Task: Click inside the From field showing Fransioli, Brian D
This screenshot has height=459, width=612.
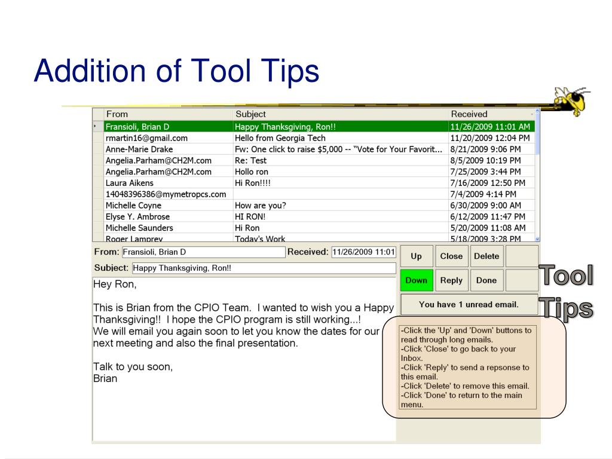Action: [204, 252]
